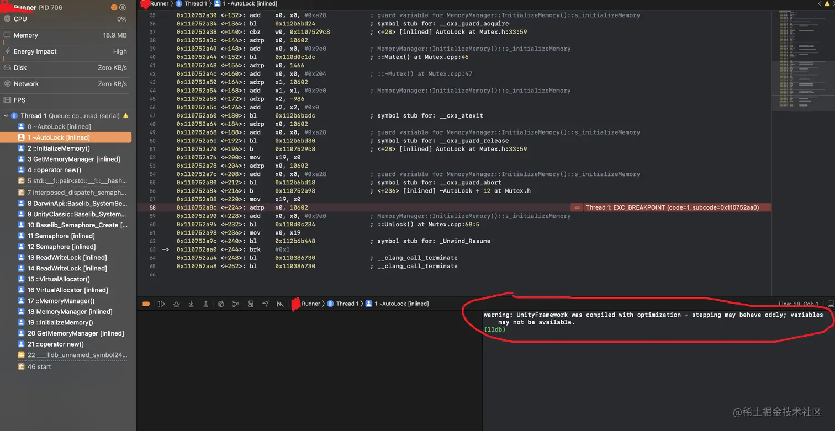This screenshot has width=835, height=431.
Task: Open the Network gauge report
Action: 66,84
